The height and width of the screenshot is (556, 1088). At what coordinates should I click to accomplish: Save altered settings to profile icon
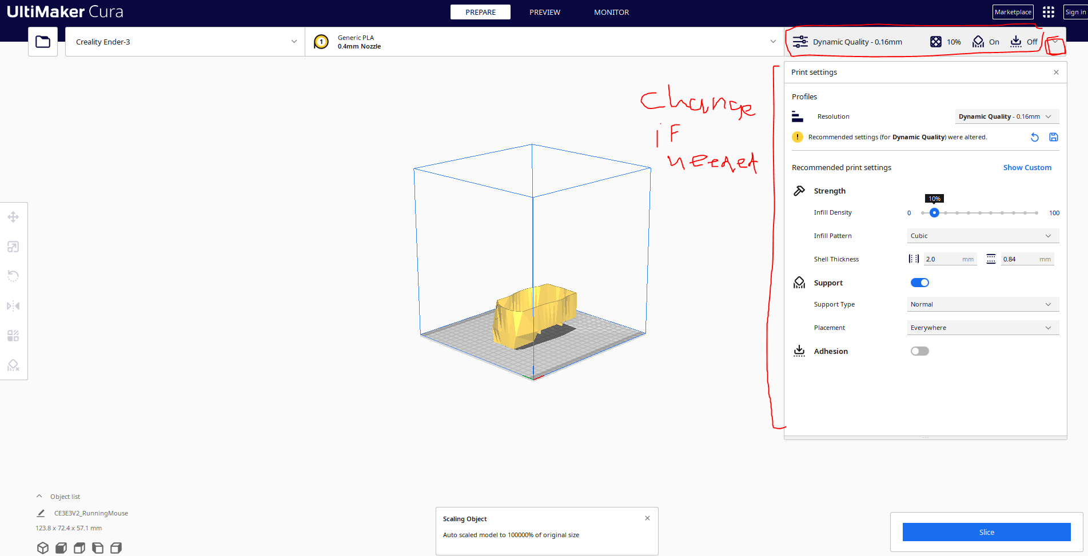tap(1054, 137)
